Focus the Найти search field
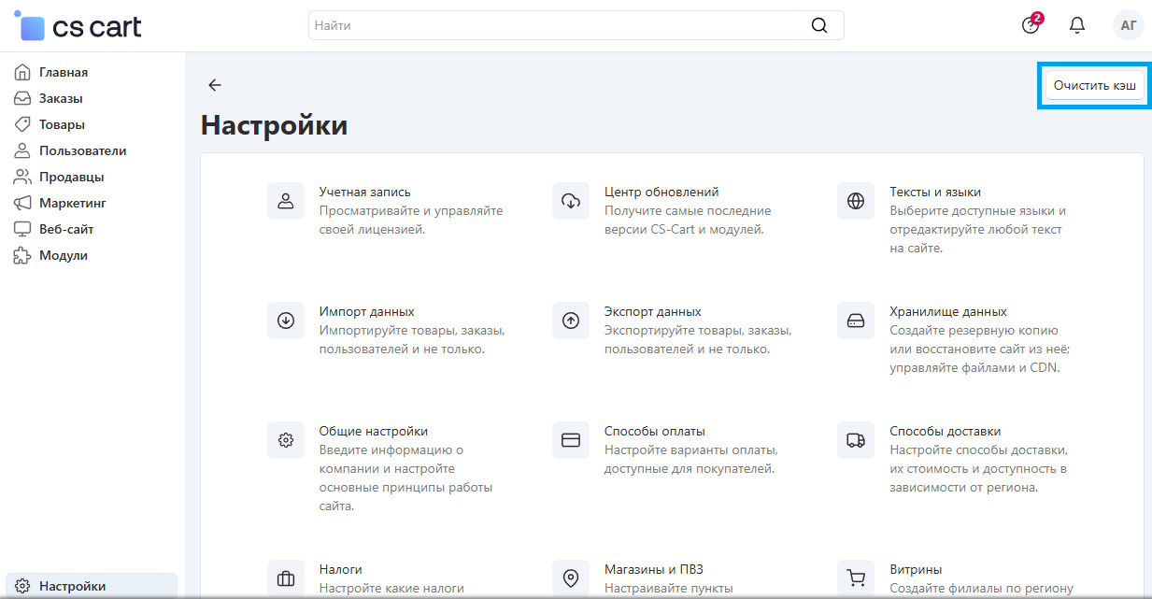 tap(558, 25)
